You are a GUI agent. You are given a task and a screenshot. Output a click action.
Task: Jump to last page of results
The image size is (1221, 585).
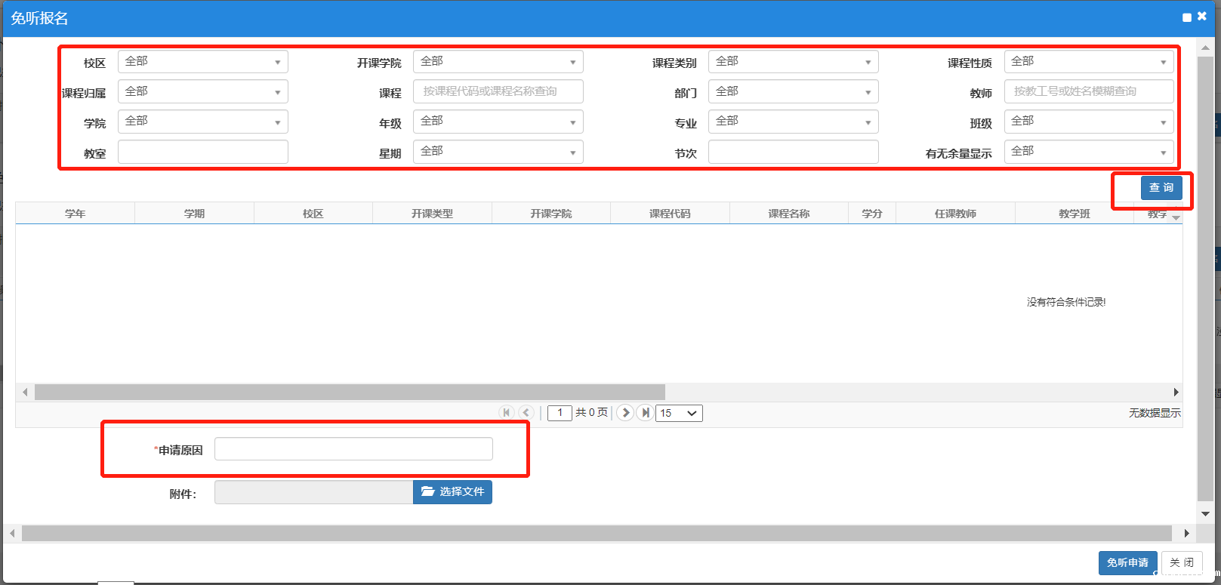pyautogui.click(x=645, y=412)
